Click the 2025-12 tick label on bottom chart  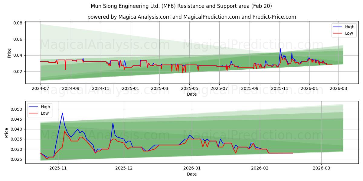coord(124,168)
